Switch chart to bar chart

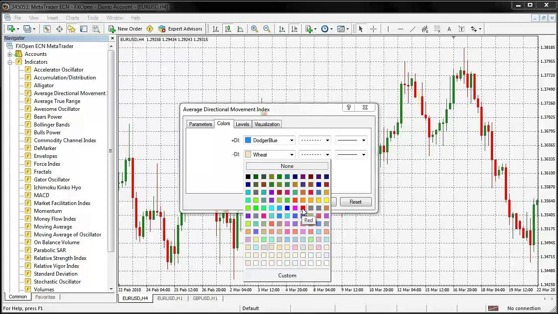[x=216, y=29]
